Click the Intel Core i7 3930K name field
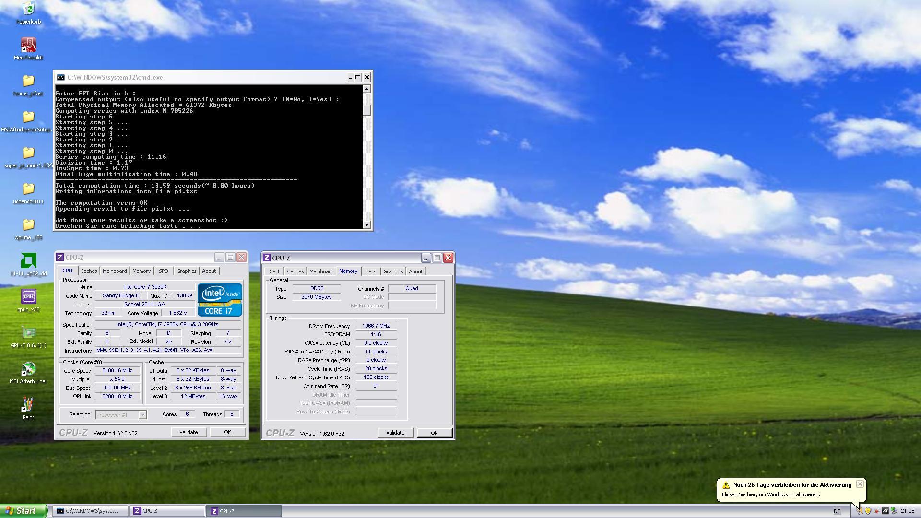 (x=145, y=287)
